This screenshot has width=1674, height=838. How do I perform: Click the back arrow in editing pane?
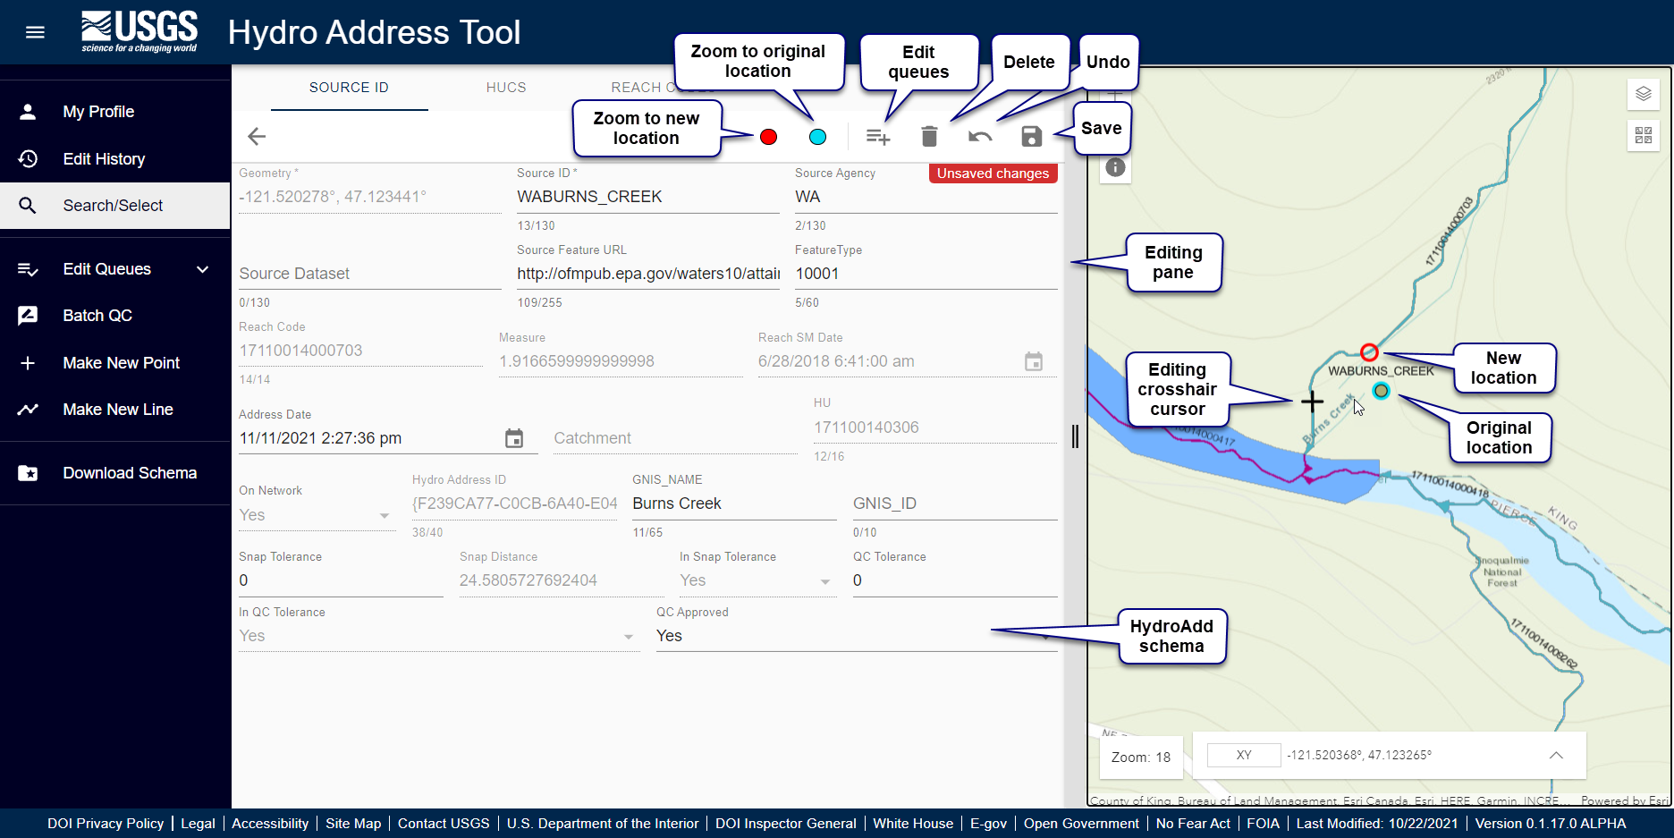[257, 136]
